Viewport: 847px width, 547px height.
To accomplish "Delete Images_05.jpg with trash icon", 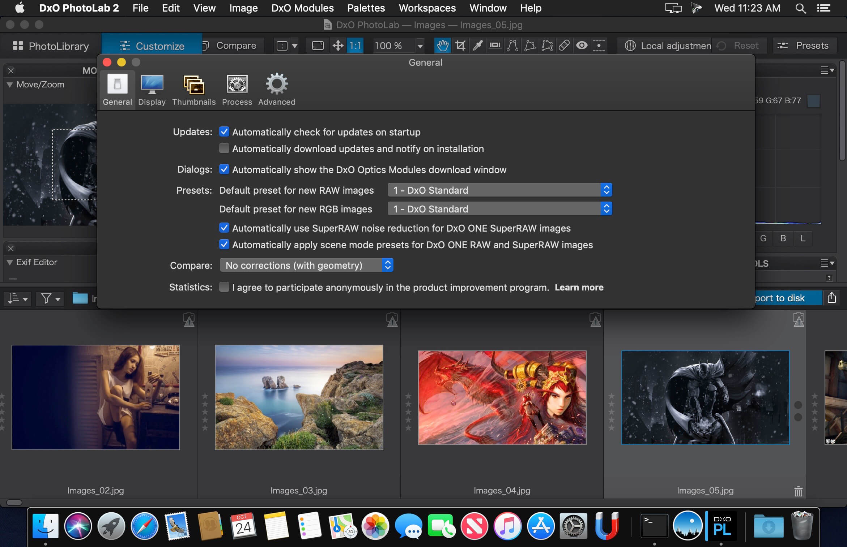I will [799, 491].
